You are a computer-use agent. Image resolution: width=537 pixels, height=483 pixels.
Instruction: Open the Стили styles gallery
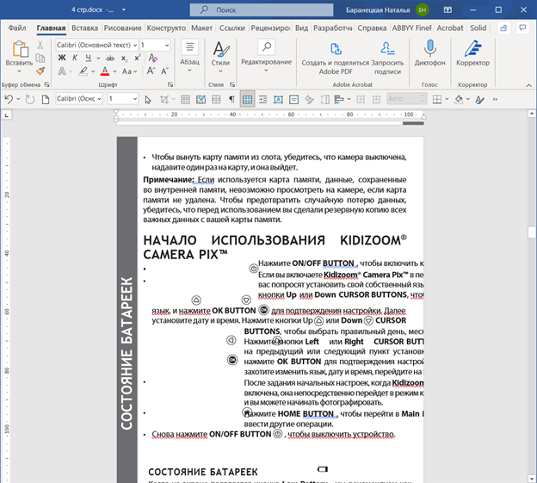pos(220,57)
